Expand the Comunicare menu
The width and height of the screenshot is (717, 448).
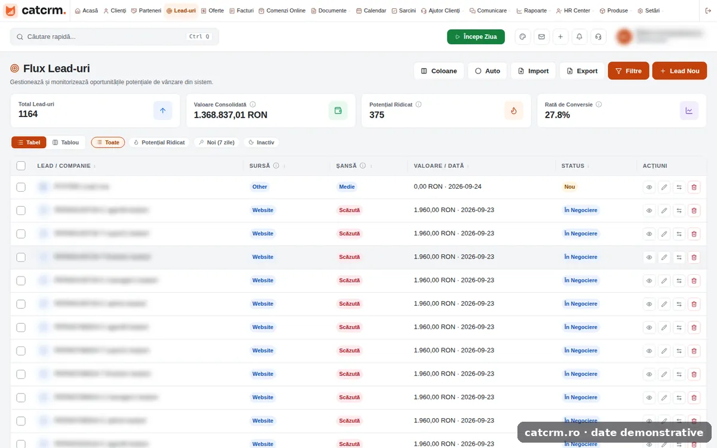click(x=489, y=11)
